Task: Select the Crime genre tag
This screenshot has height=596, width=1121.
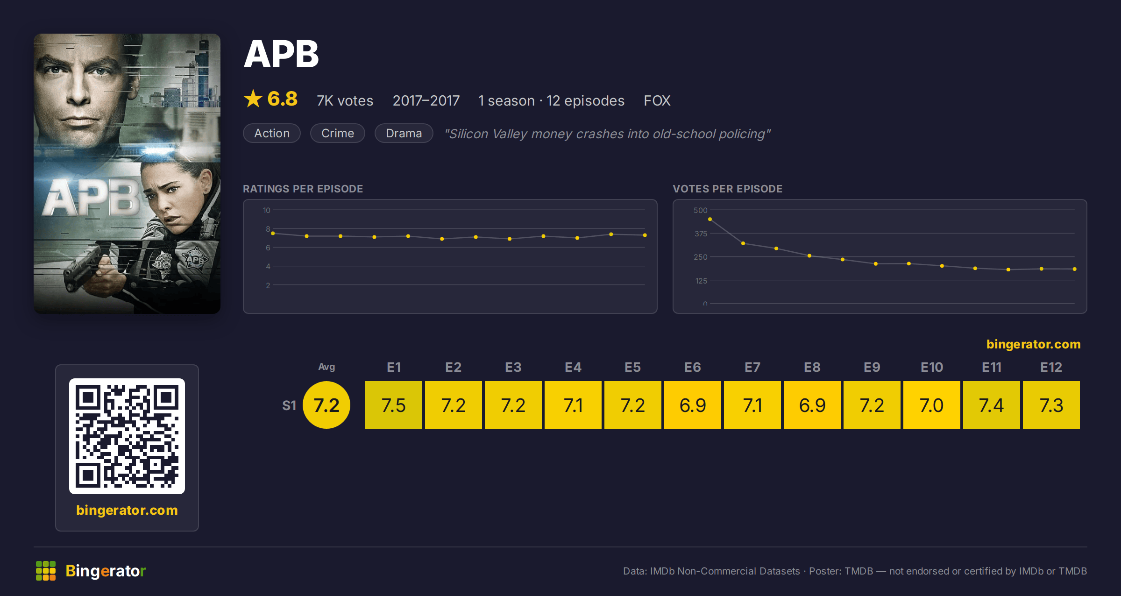Action: 338,133
